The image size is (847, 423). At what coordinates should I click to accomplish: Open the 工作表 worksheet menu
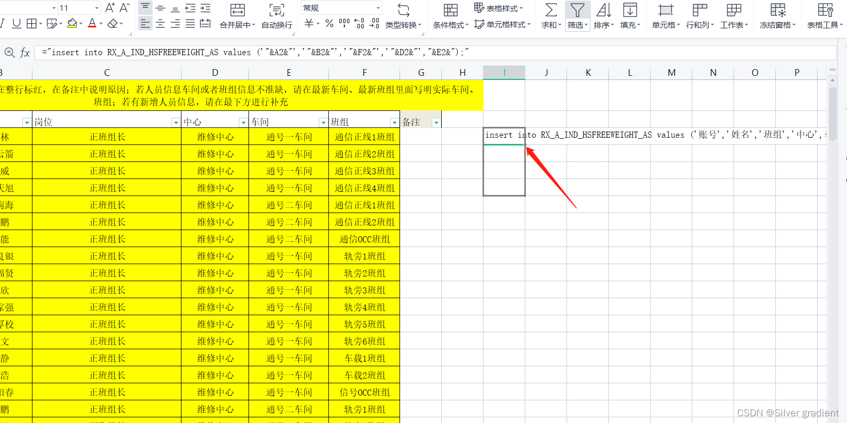point(734,16)
